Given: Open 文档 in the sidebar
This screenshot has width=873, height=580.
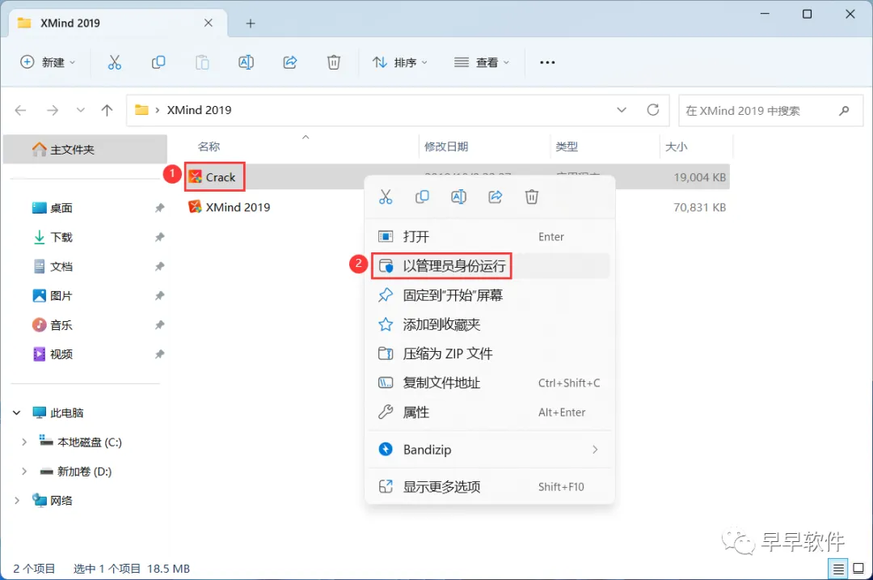Looking at the screenshot, I should 61,266.
